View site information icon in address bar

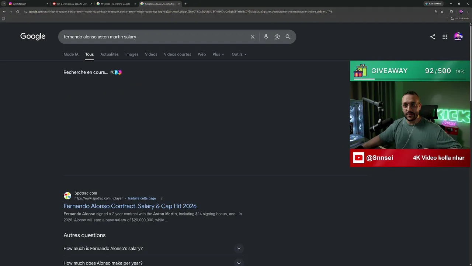25,11
